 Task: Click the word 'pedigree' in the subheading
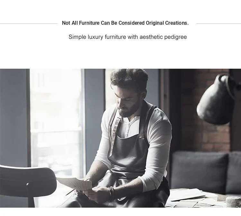click(175, 37)
